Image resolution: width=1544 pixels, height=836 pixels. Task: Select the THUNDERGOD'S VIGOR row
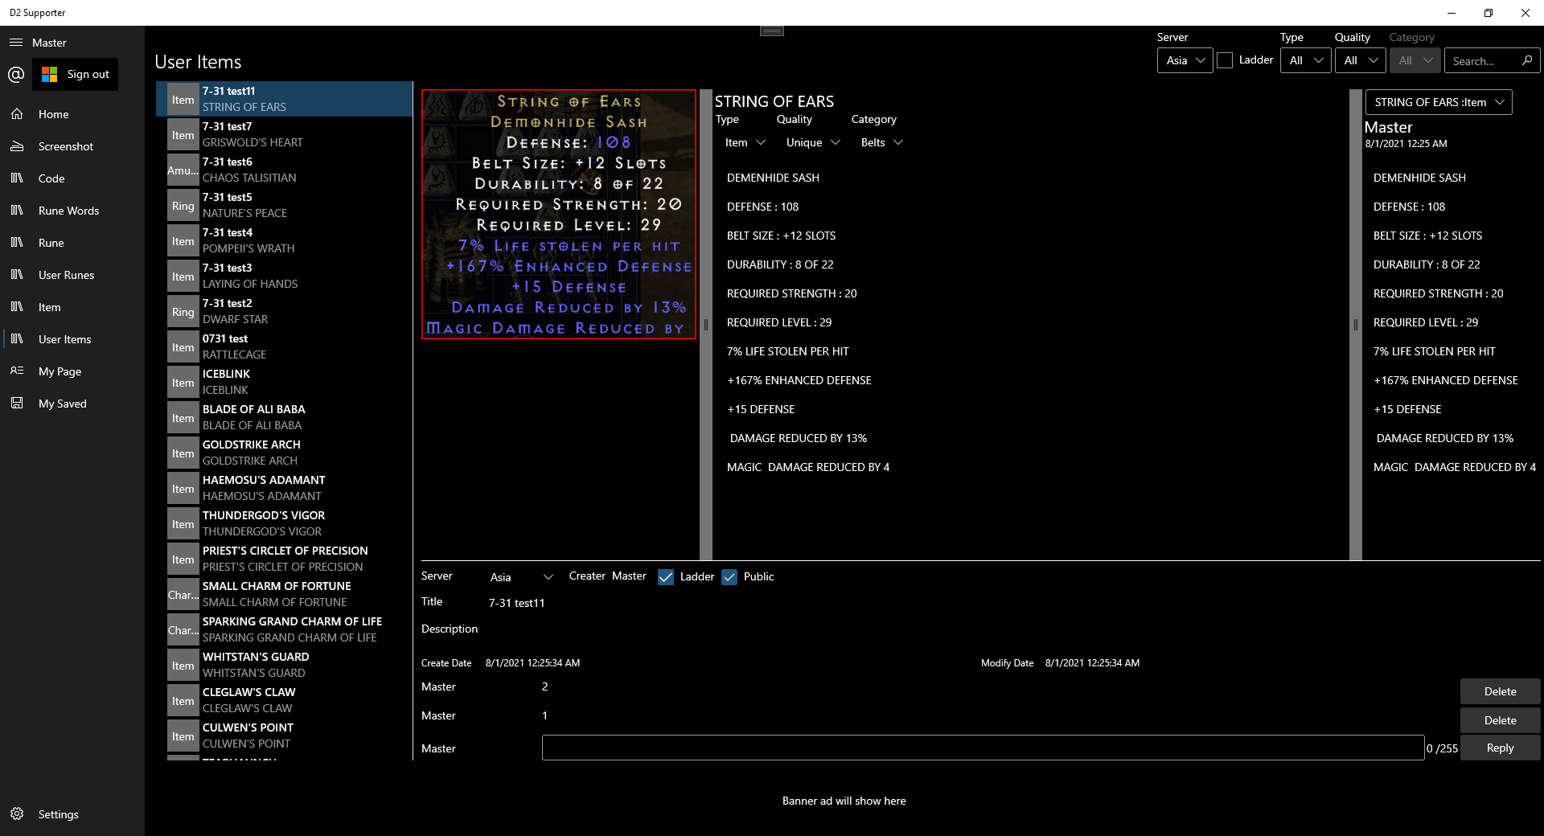point(284,524)
